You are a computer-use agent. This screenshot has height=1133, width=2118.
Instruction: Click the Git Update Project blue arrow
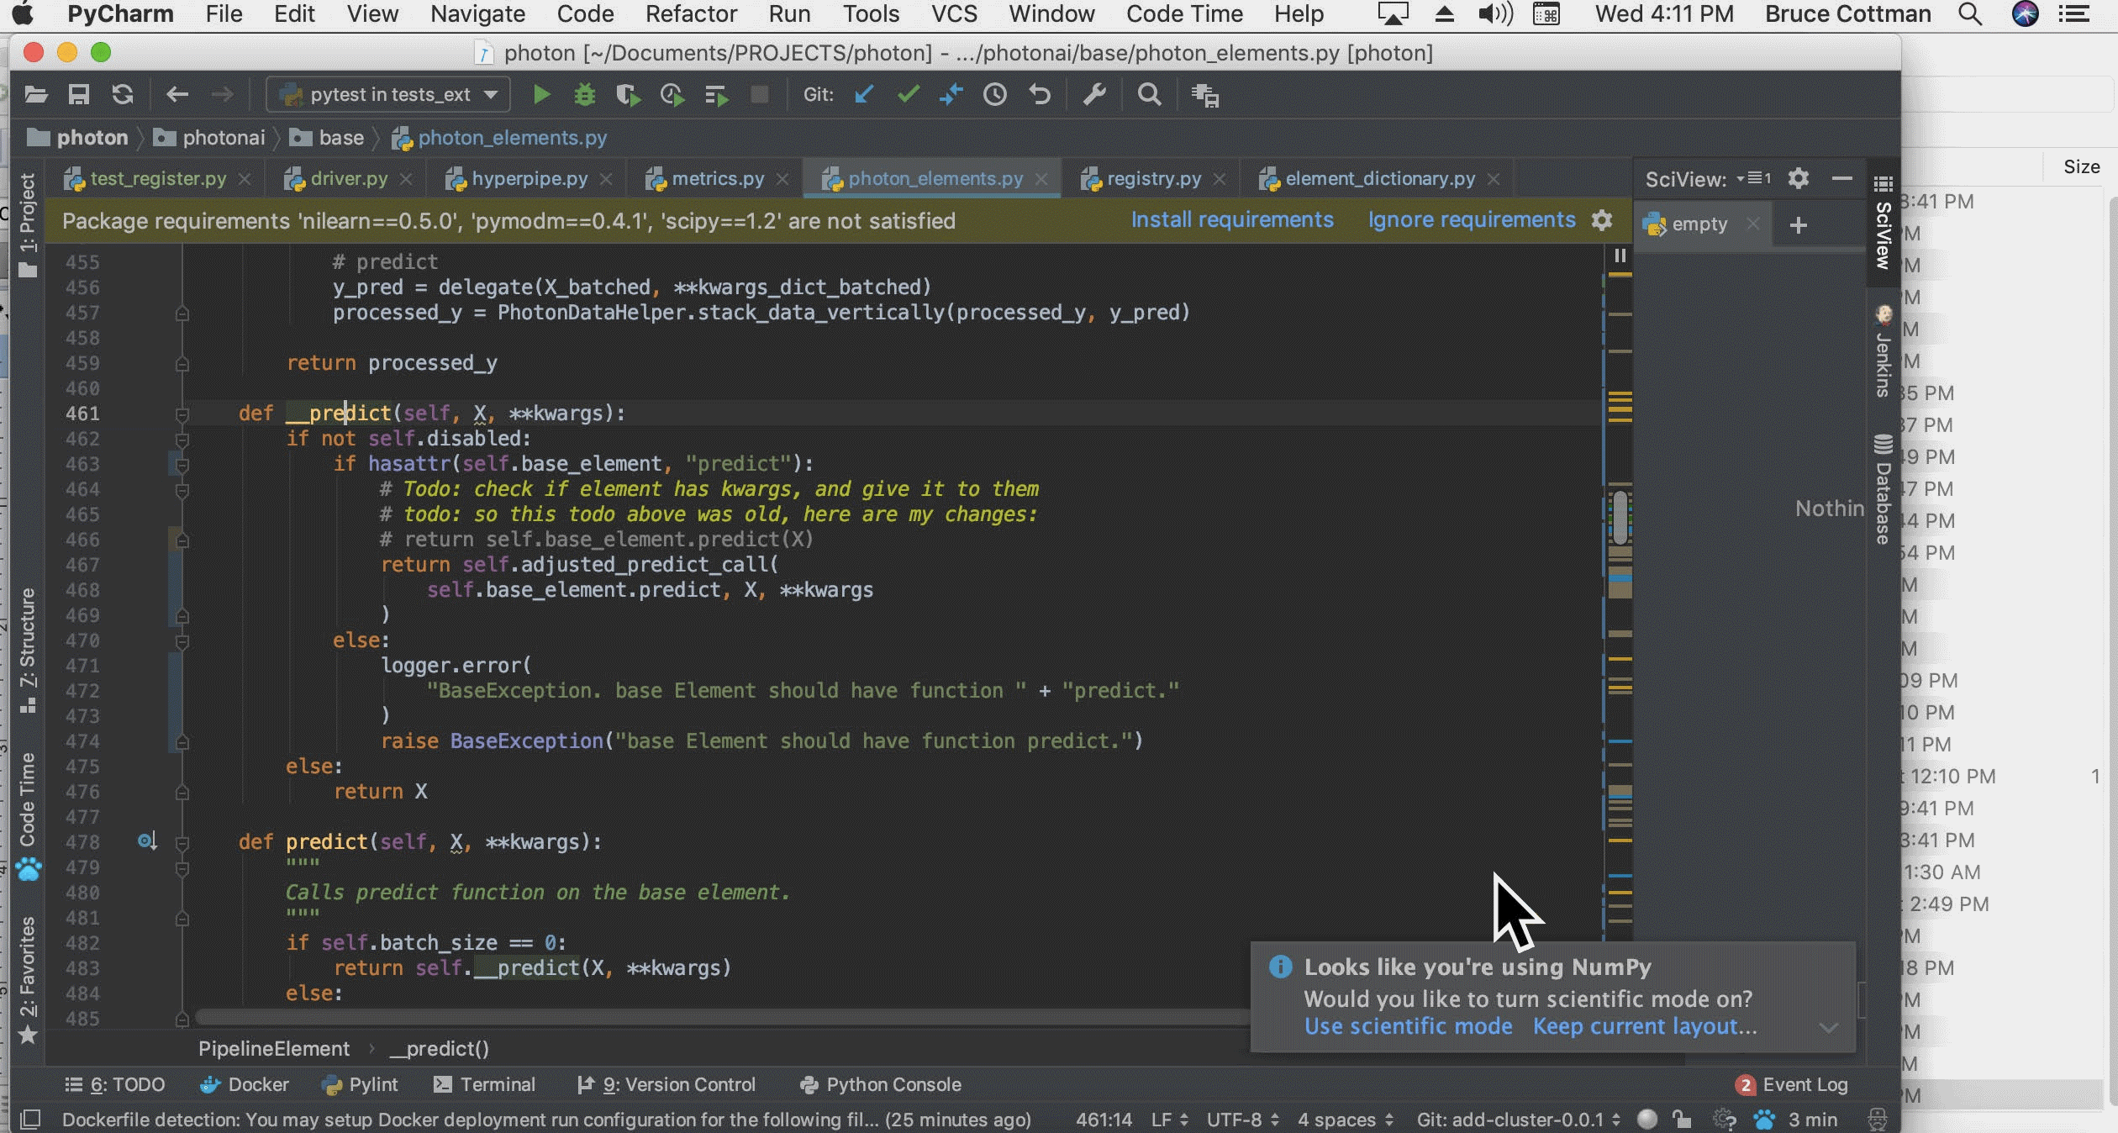click(x=863, y=94)
